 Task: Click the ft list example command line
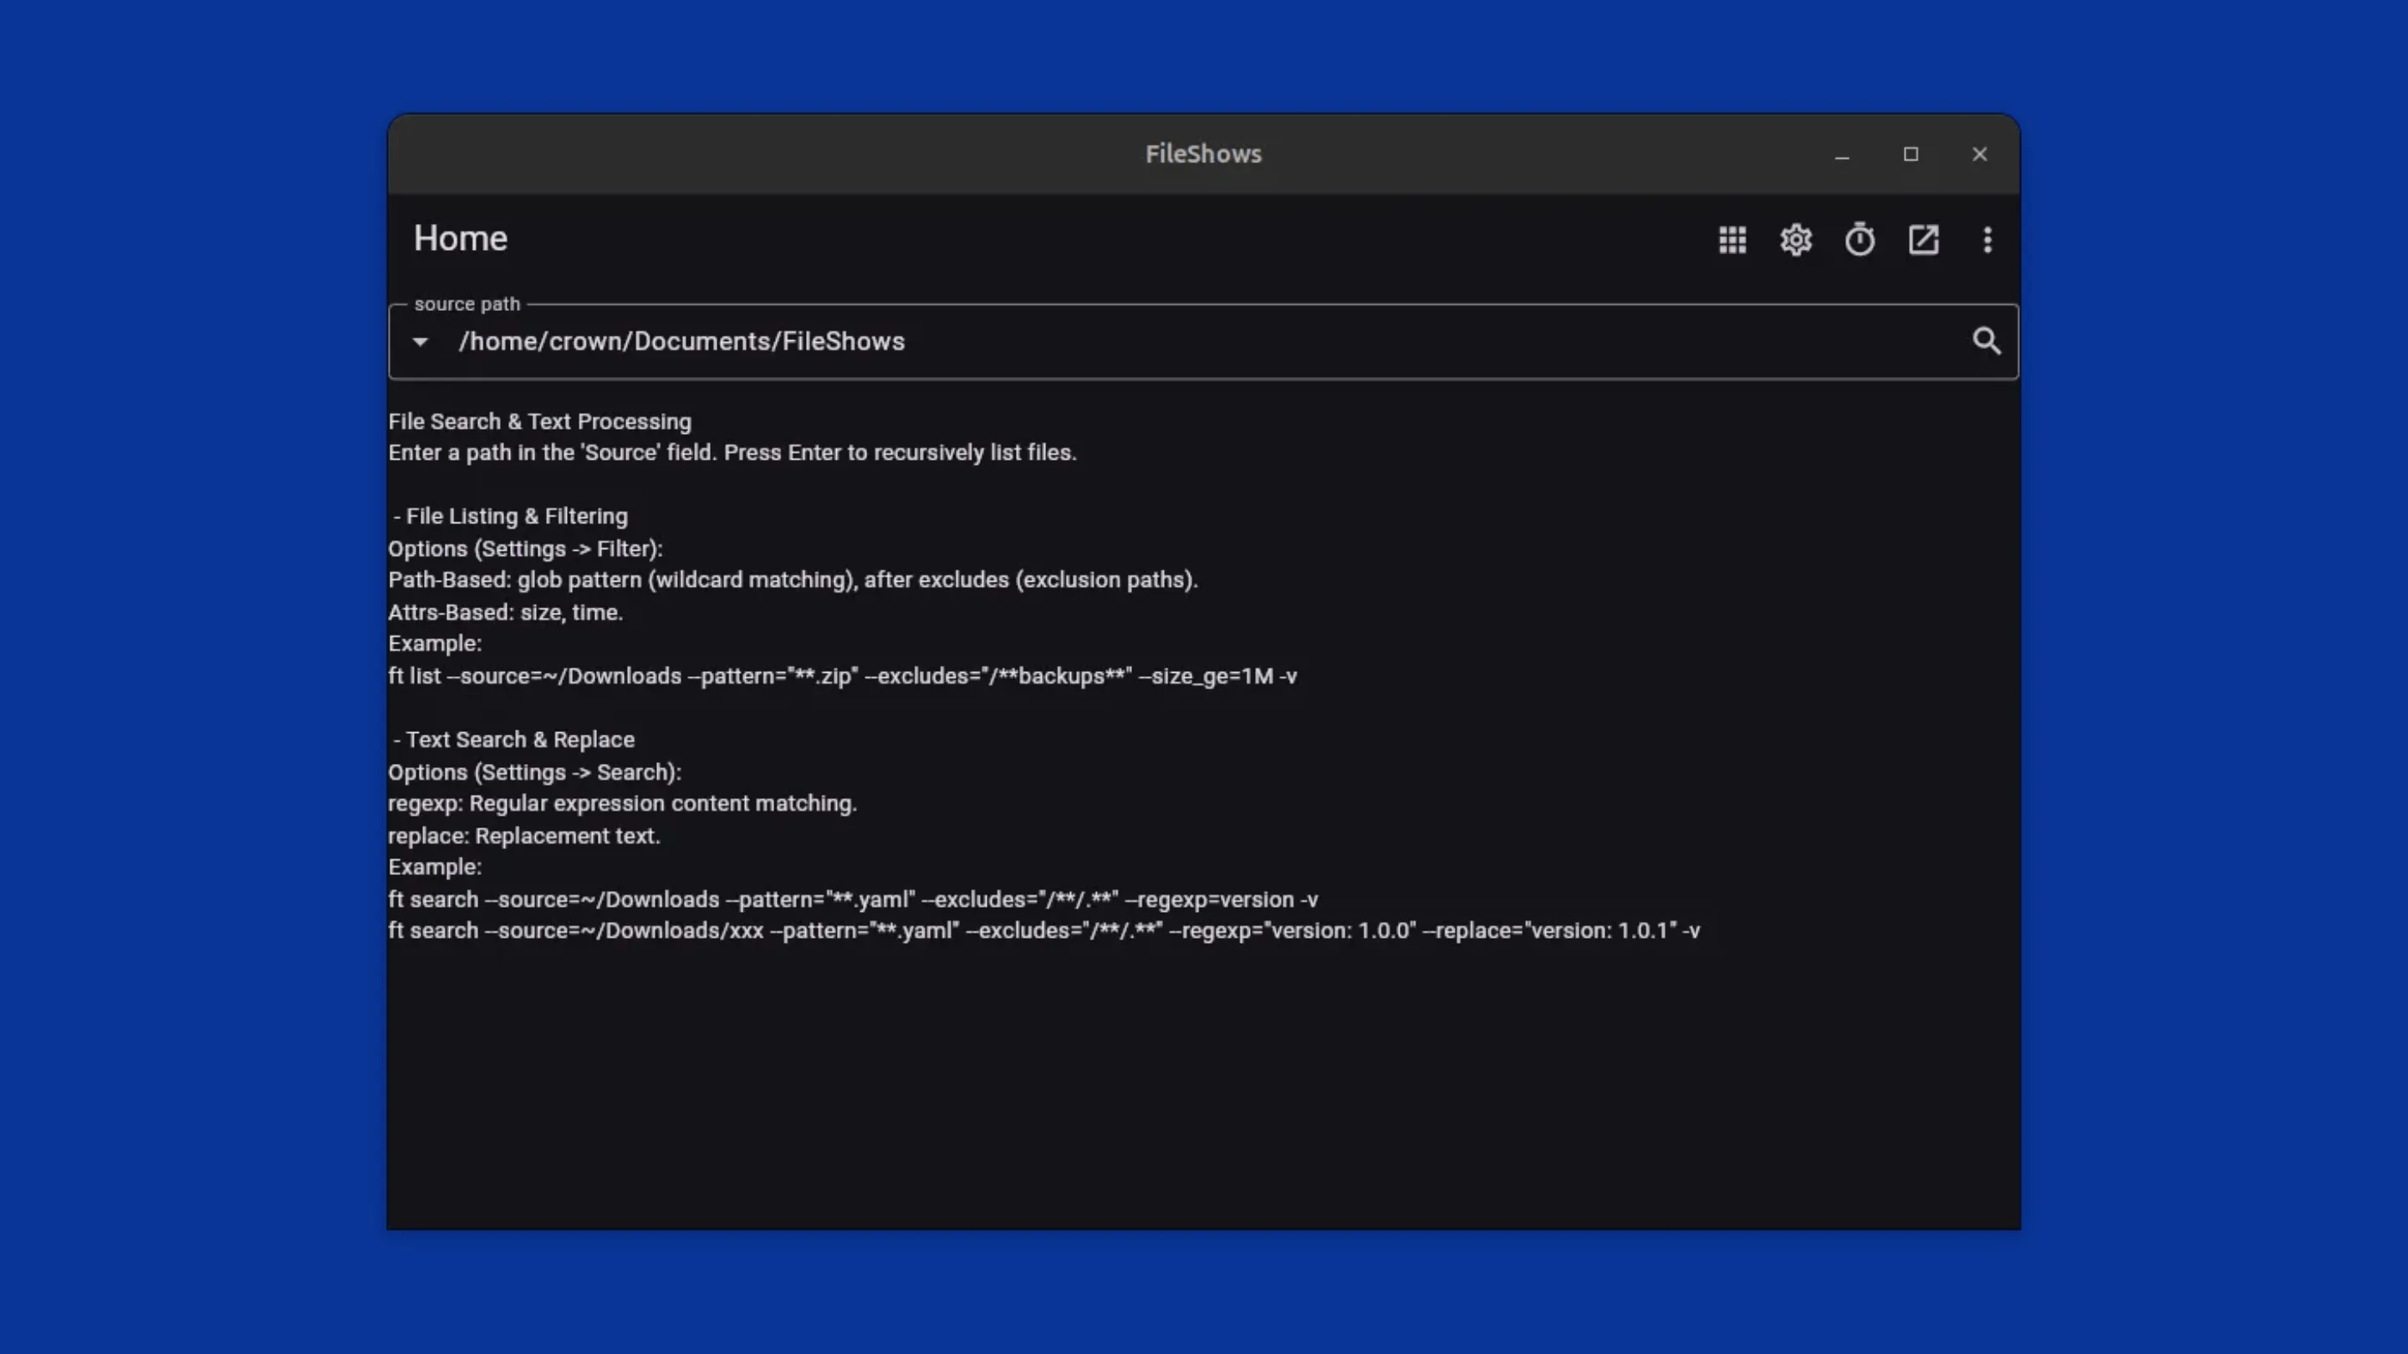coord(841,675)
